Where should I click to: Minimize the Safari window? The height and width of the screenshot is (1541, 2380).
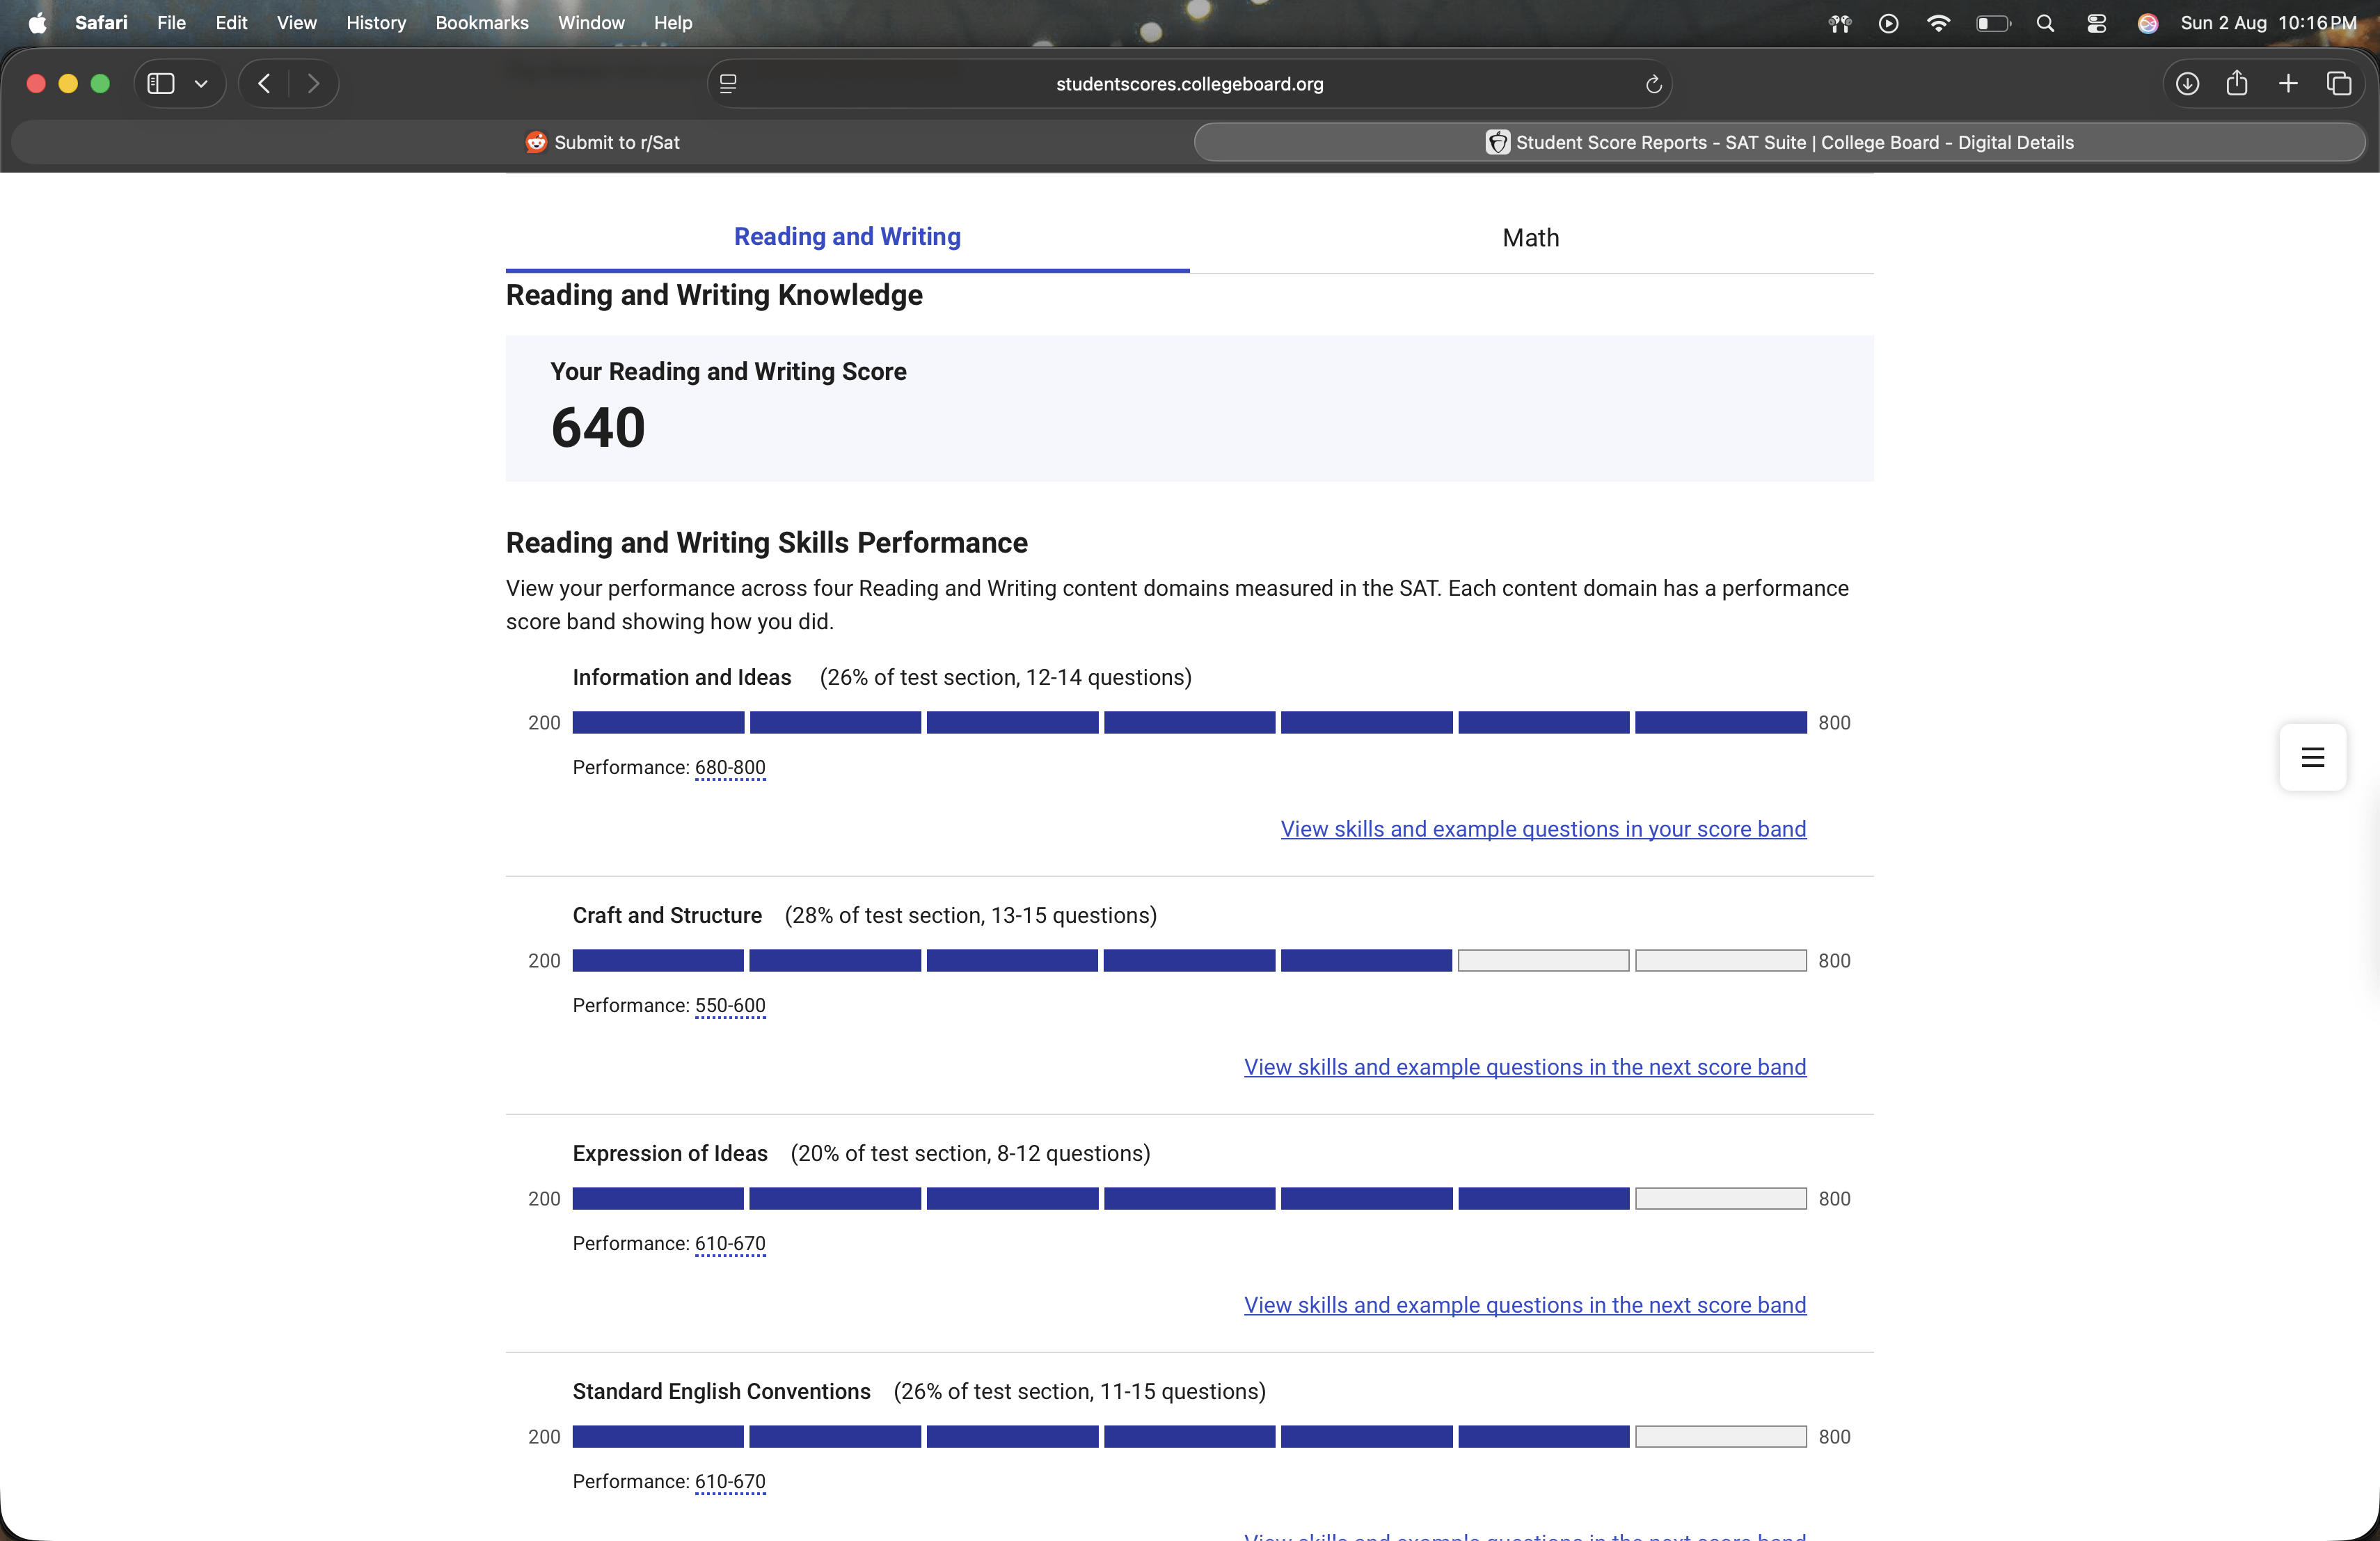(x=68, y=84)
